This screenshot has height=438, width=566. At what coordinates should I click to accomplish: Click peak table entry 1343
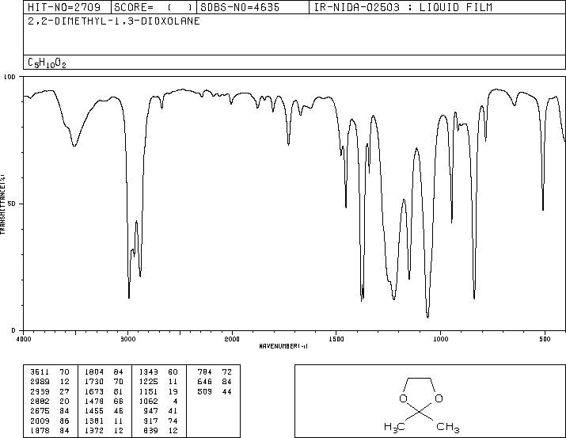click(149, 372)
